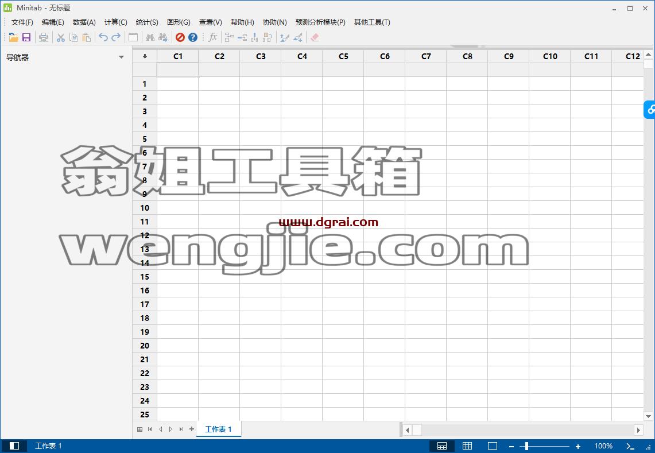Open the 帮助(H) menu
Image resolution: width=655 pixels, height=453 pixels.
point(242,22)
